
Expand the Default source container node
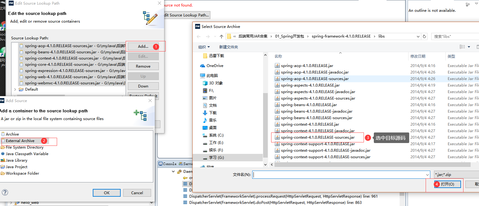tap(15, 90)
